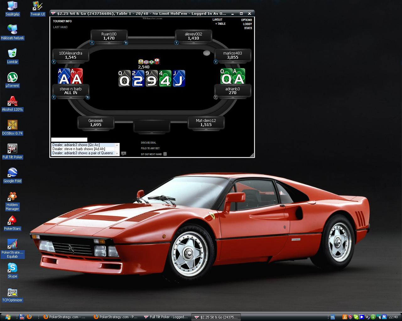Click the HL language indicator in tray
Image resolution: width=402 pixels, height=321 pixels.
(333, 317)
